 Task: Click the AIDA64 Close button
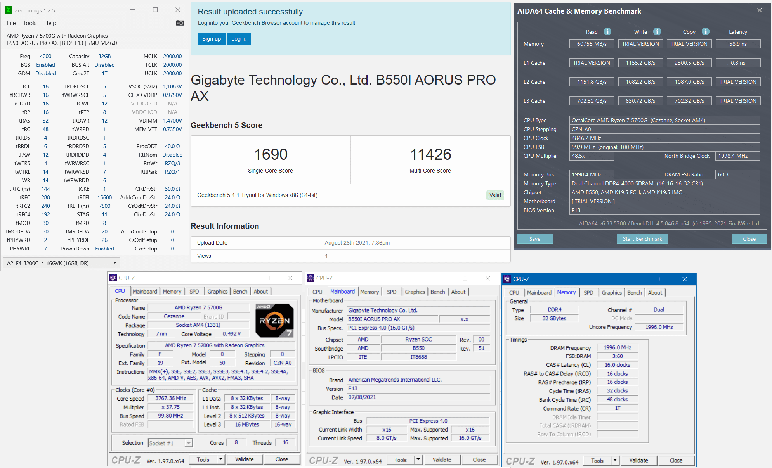749,239
